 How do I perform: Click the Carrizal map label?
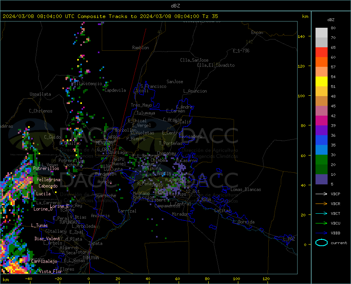(127, 211)
